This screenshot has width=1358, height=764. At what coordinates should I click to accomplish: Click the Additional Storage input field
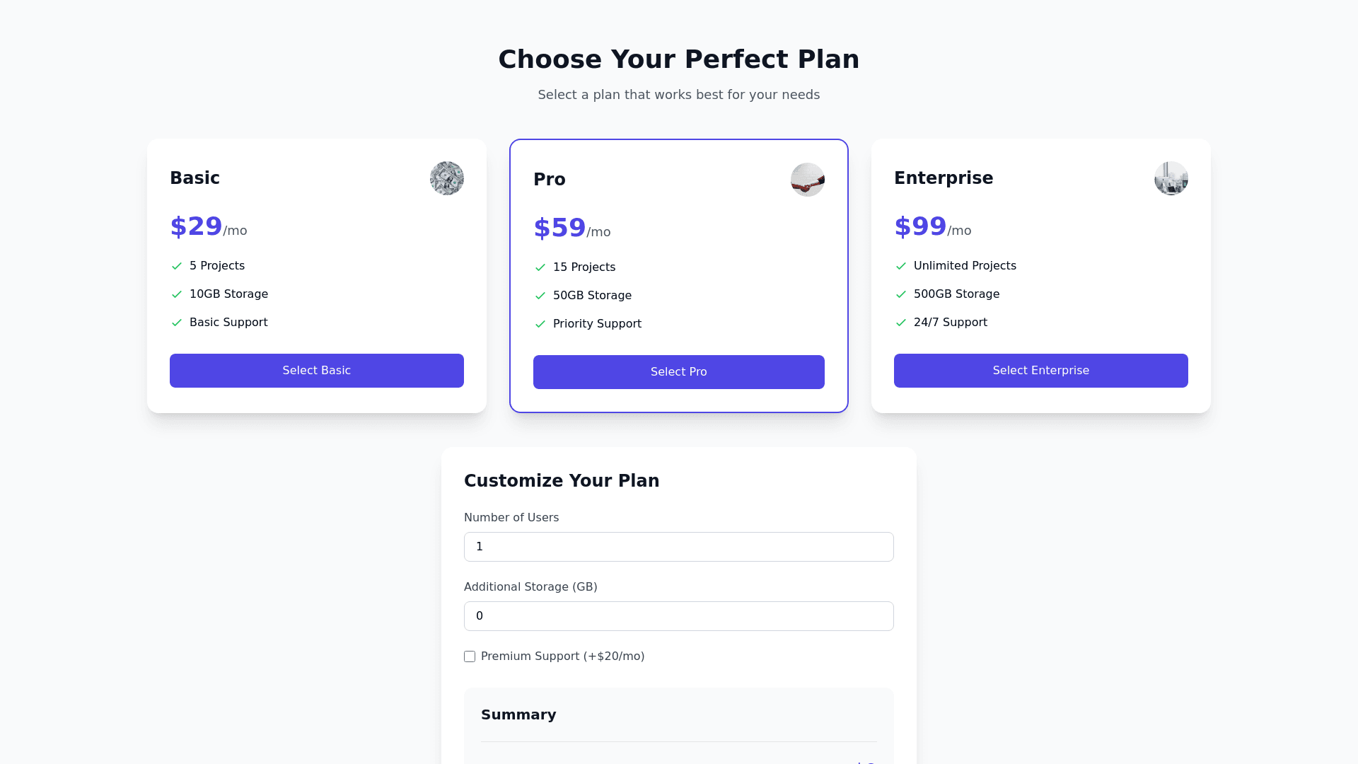tap(679, 616)
